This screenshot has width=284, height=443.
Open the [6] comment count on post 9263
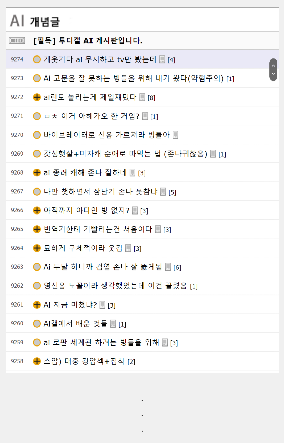coord(177,267)
